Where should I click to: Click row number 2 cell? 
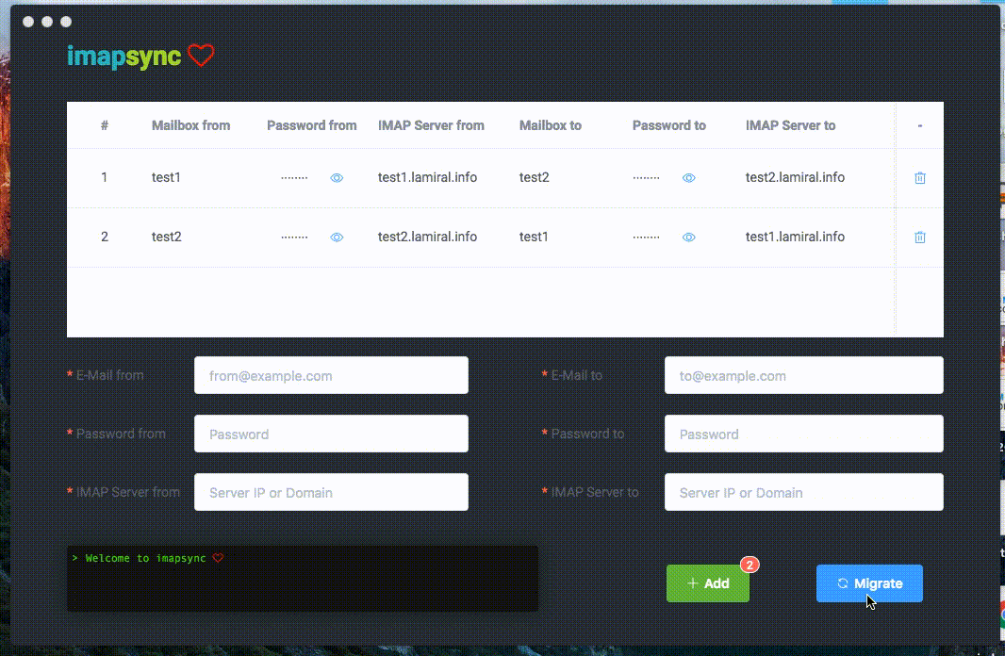pyautogui.click(x=105, y=237)
